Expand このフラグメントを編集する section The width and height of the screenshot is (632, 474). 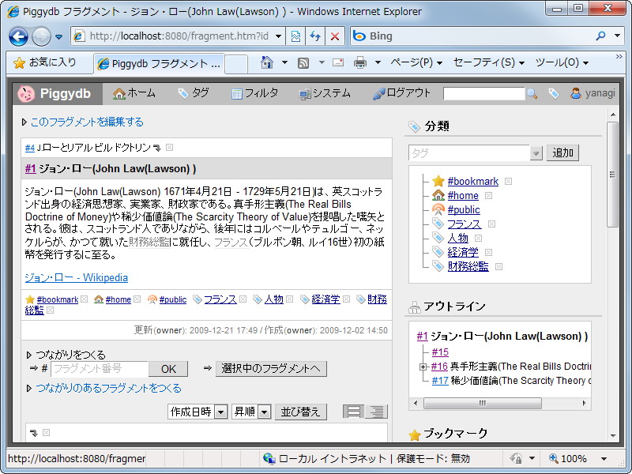[24, 122]
